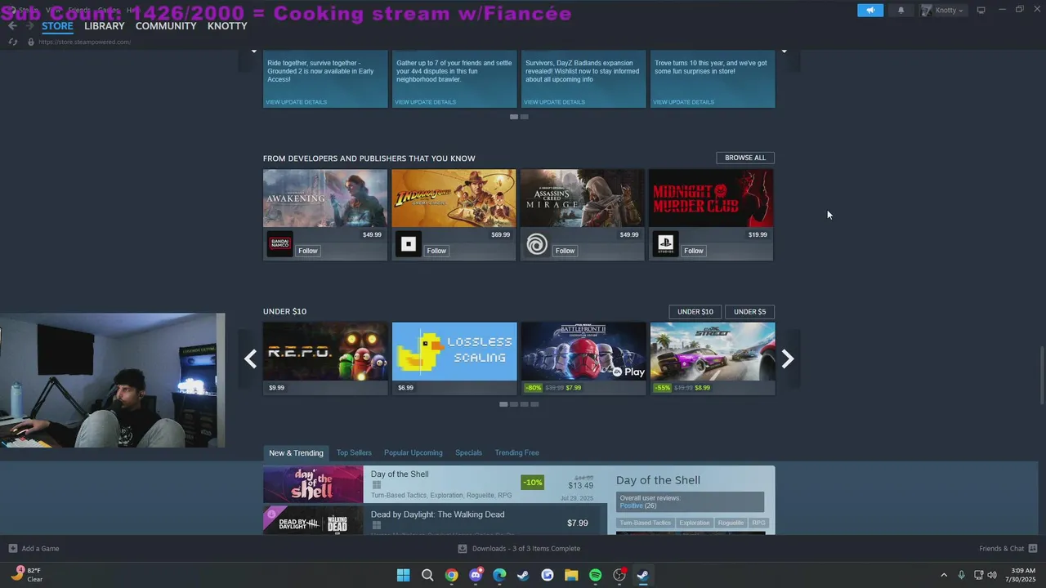The width and height of the screenshot is (1046, 588).
Task: Select the first page dot of the updates carousel
Action: pos(513,117)
